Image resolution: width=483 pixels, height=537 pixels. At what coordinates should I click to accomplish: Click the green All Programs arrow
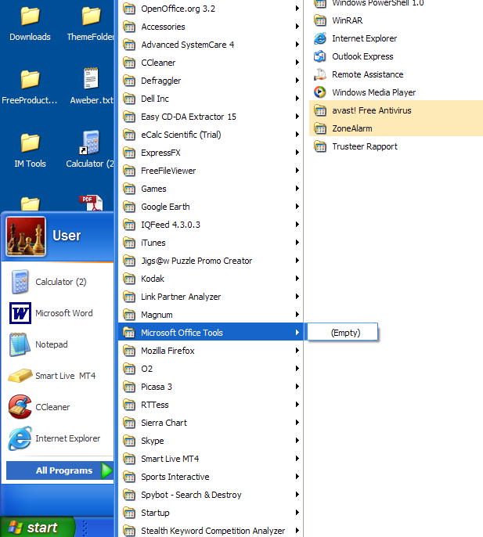point(107,470)
